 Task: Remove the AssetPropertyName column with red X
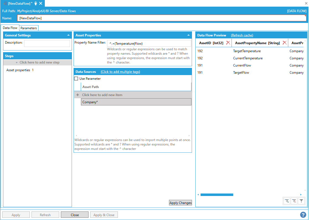(x=284, y=43)
